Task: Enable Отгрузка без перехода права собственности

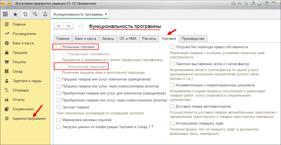Action: pos(172,47)
